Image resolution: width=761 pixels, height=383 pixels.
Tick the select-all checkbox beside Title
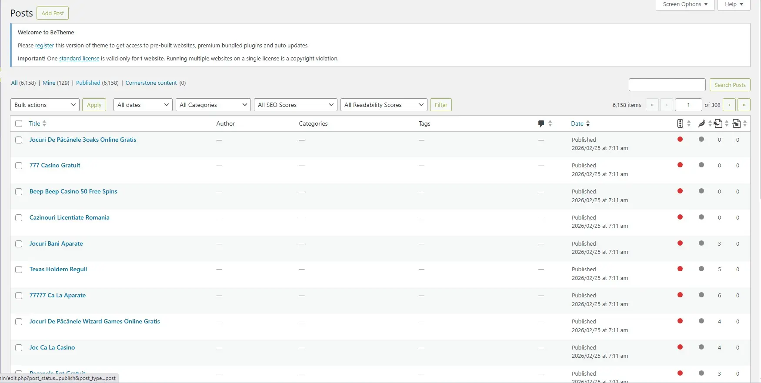19,123
